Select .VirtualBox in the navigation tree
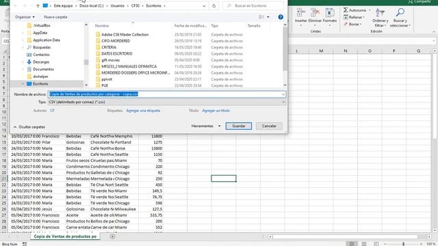 pos(42,25)
